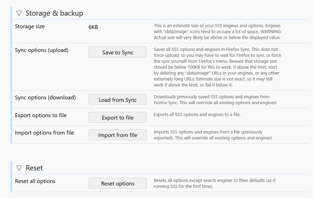Click the Sync options (download) label

[45, 98]
